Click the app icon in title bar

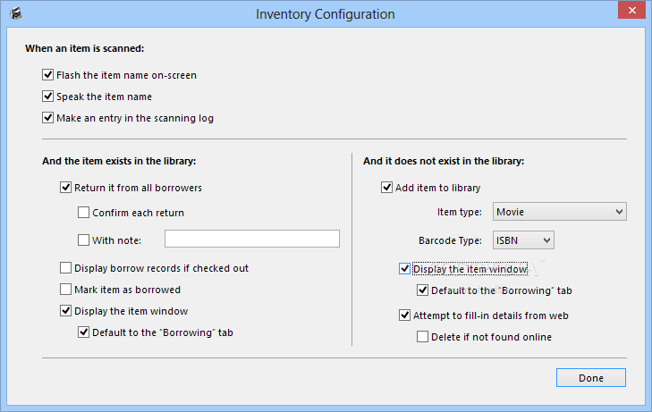click(x=16, y=13)
